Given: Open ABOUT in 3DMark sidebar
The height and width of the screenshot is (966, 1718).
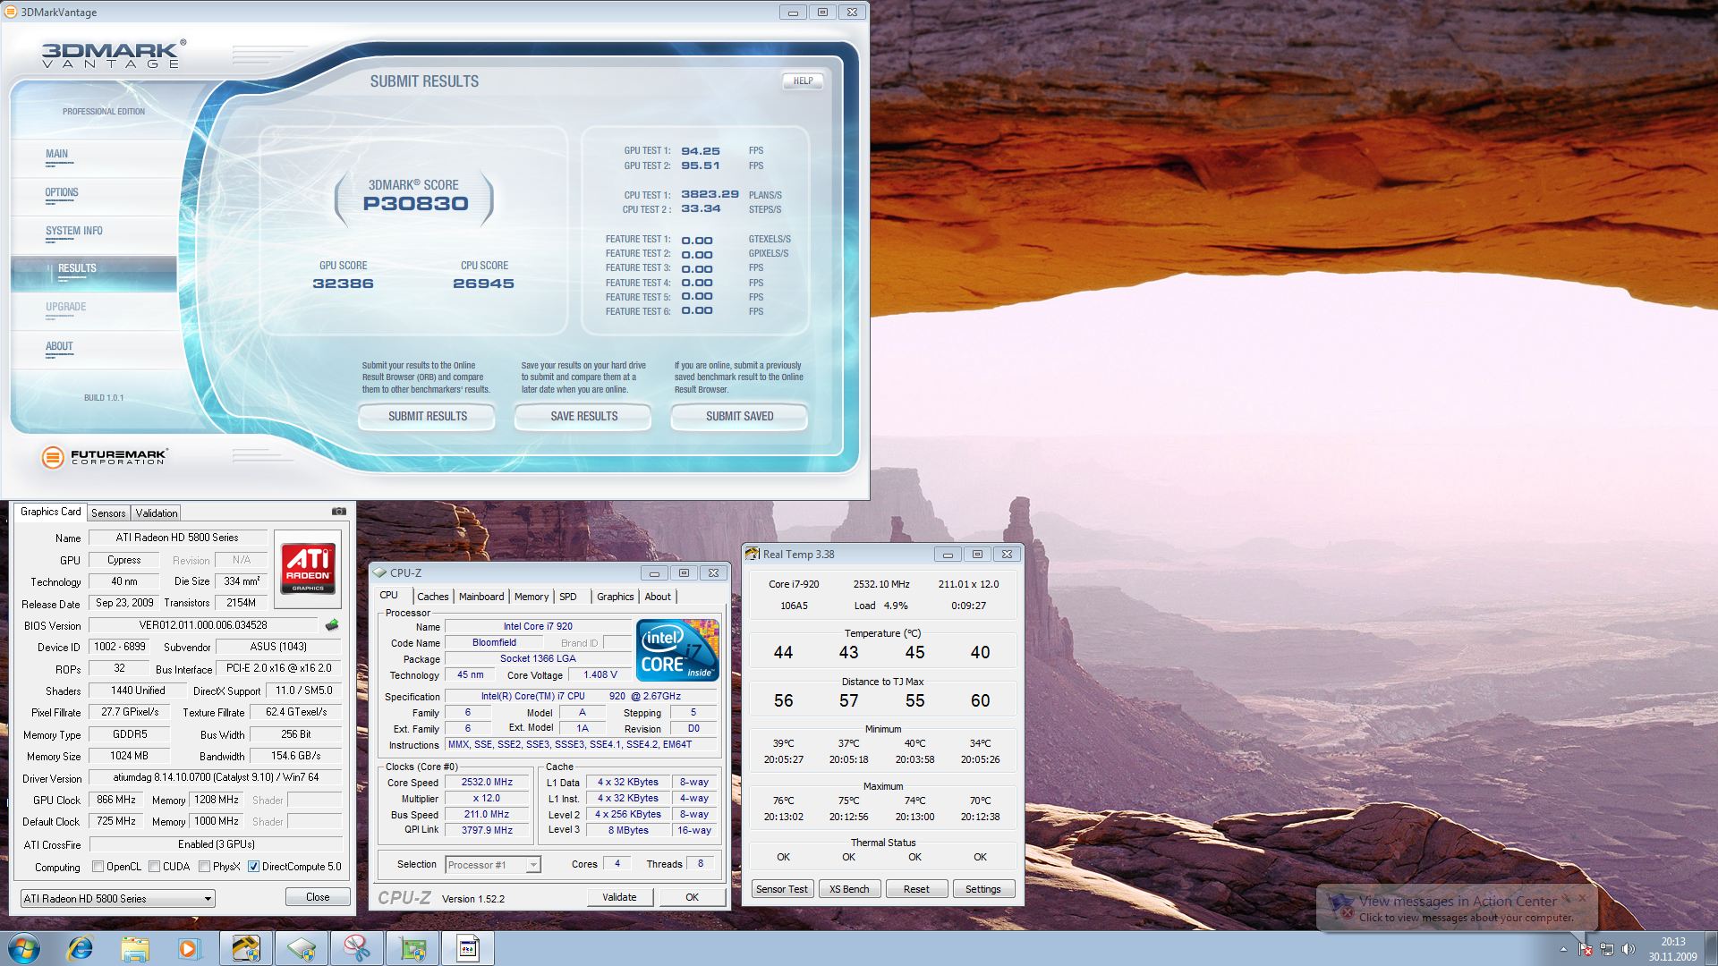Looking at the screenshot, I should pyautogui.click(x=59, y=347).
